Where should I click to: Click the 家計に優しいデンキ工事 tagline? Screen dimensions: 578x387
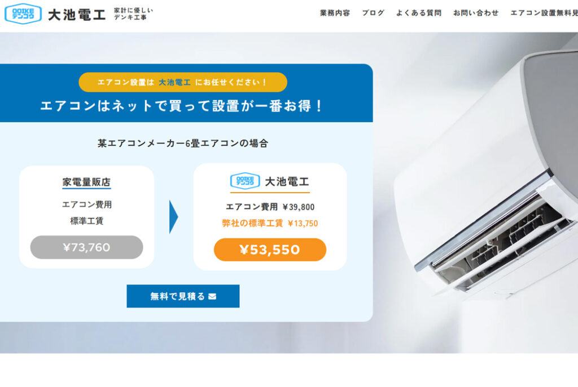point(133,14)
